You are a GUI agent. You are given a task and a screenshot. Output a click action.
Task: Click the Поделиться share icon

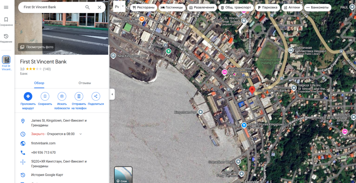point(96,97)
